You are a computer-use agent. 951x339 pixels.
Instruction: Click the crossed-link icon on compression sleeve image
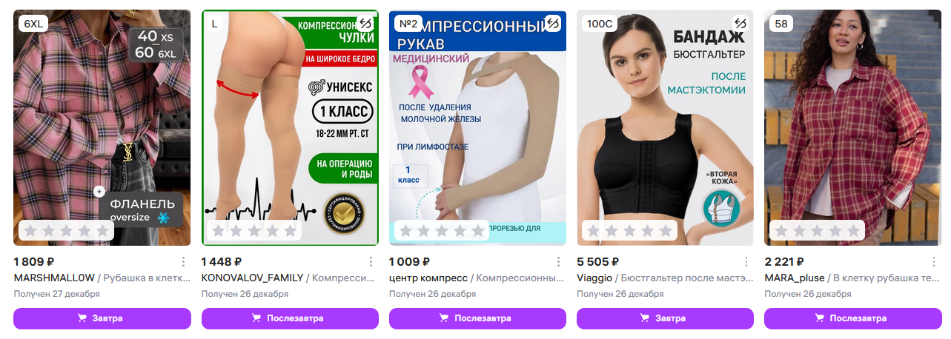tap(553, 24)
